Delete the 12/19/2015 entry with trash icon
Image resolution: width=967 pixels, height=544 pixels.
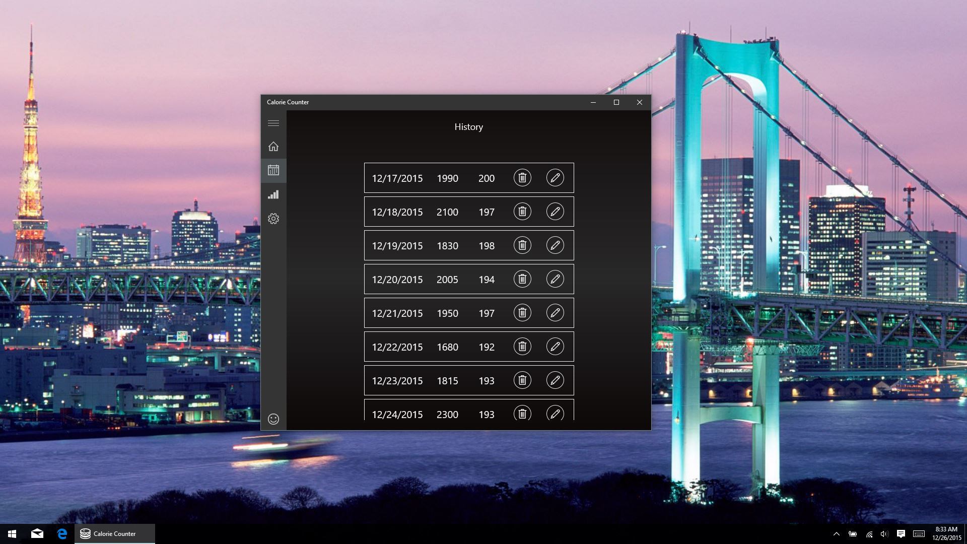(x=522, y=245)
